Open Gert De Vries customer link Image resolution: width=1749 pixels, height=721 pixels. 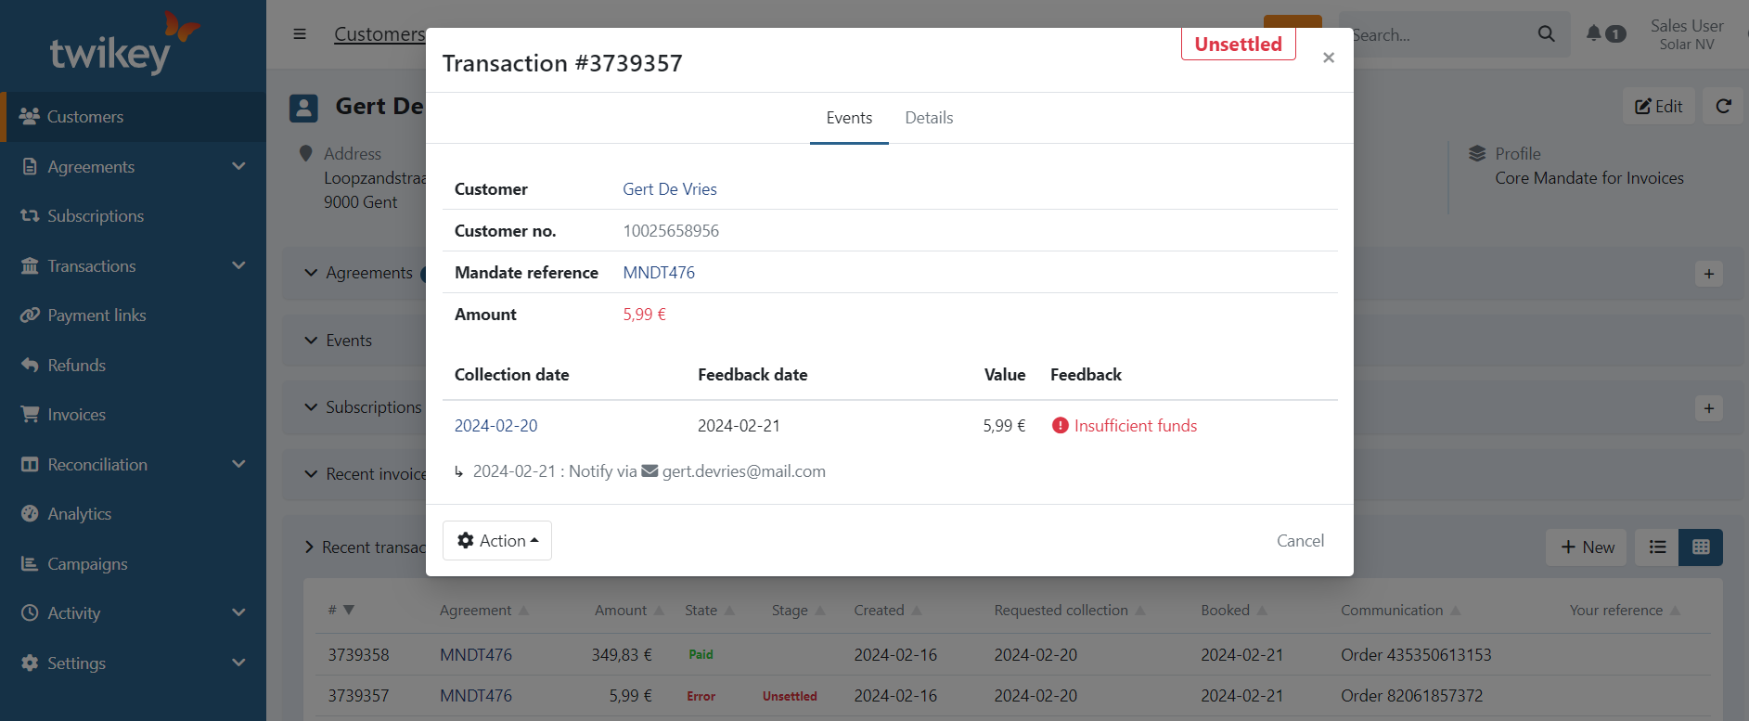pos(669,189)
